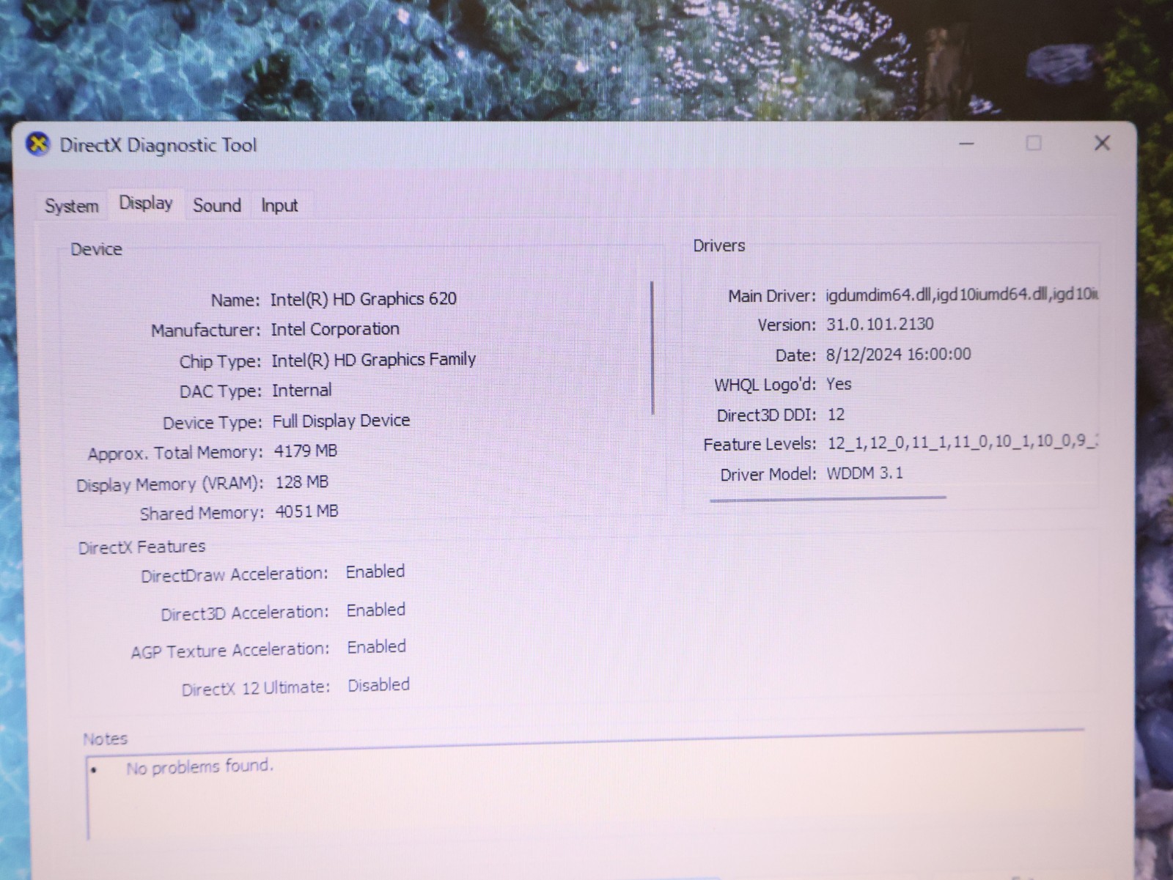This screenshot has height=880, width=1173.
Task: Click the 'Name:' label in Device group
Action: 235,300
